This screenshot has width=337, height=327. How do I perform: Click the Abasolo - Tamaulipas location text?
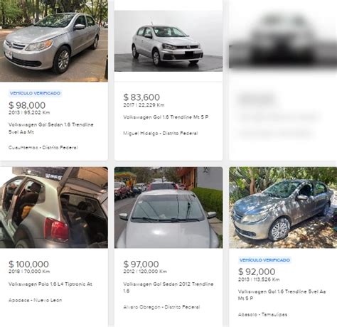click(x=262, y=315)
